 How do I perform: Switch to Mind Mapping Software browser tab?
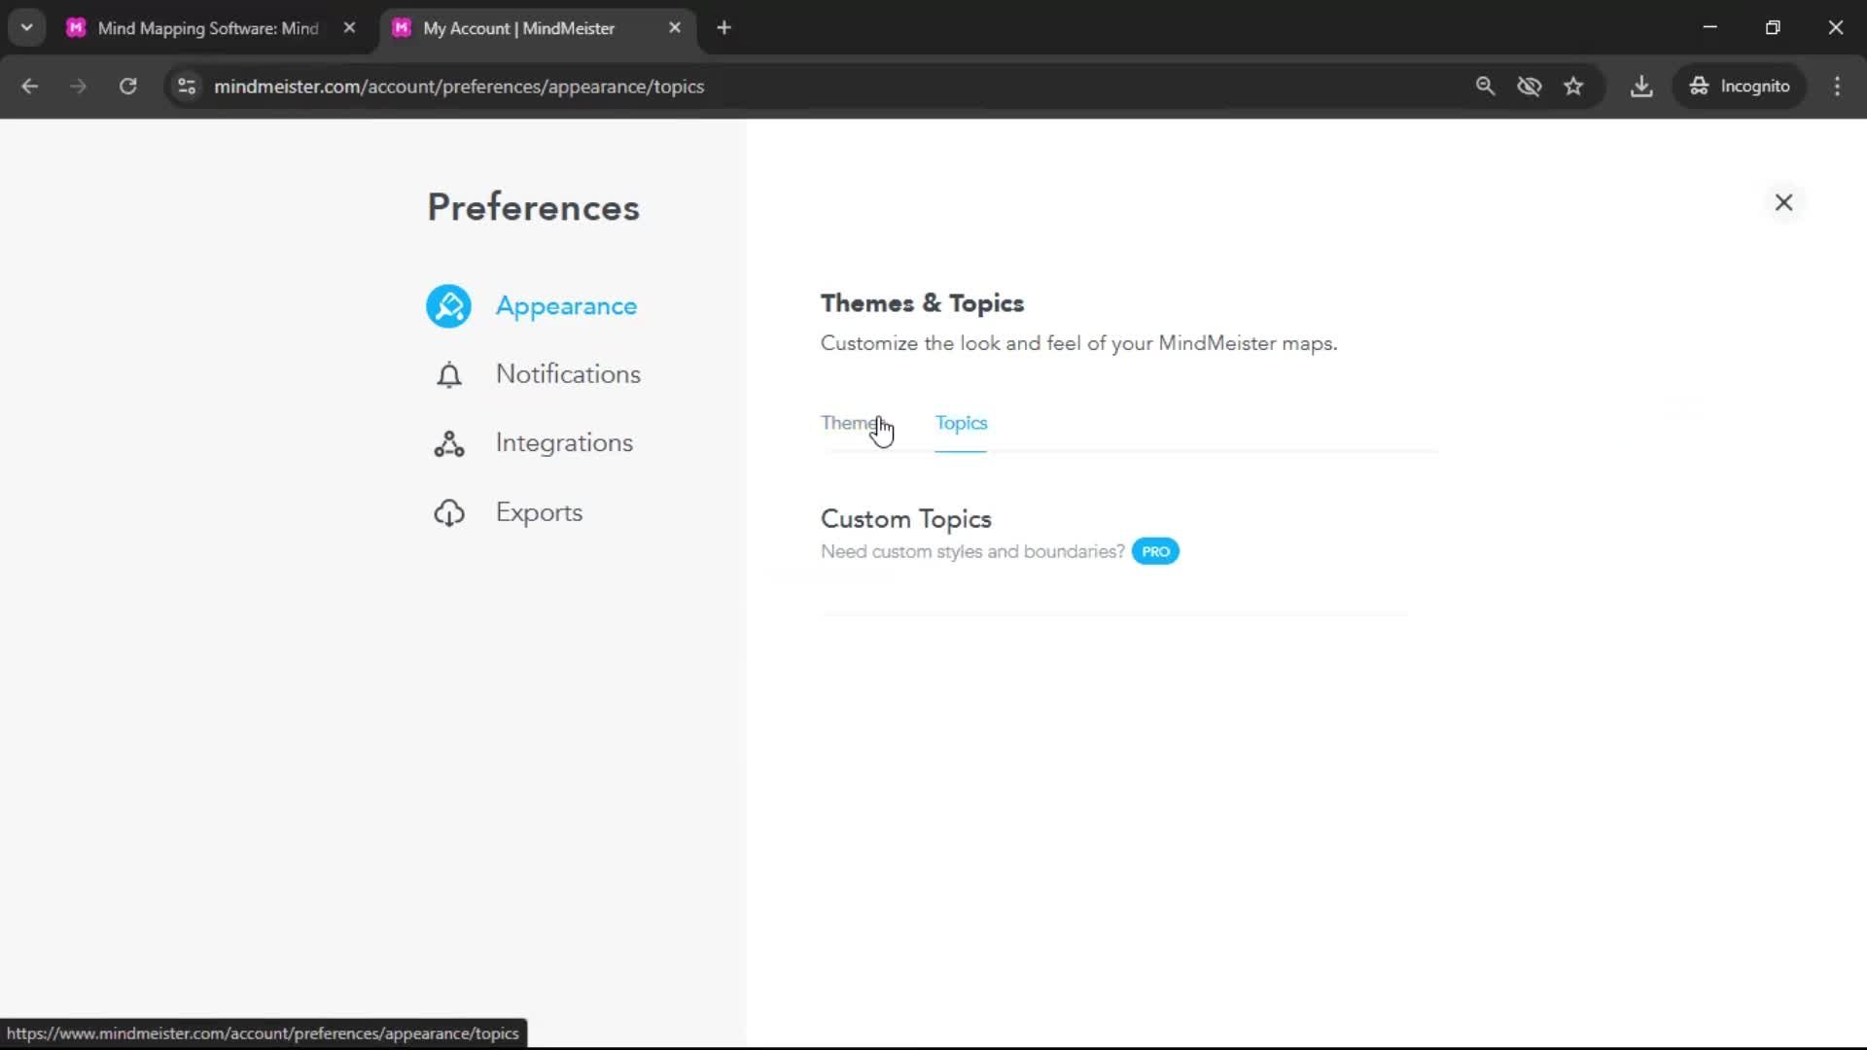click(208, 28)
